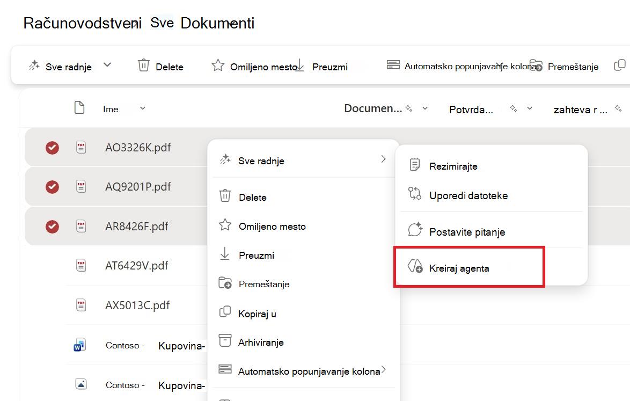Click the toolbar Premeštanje label
Viewport: 630px width, 401px height.
click(573, 67)
